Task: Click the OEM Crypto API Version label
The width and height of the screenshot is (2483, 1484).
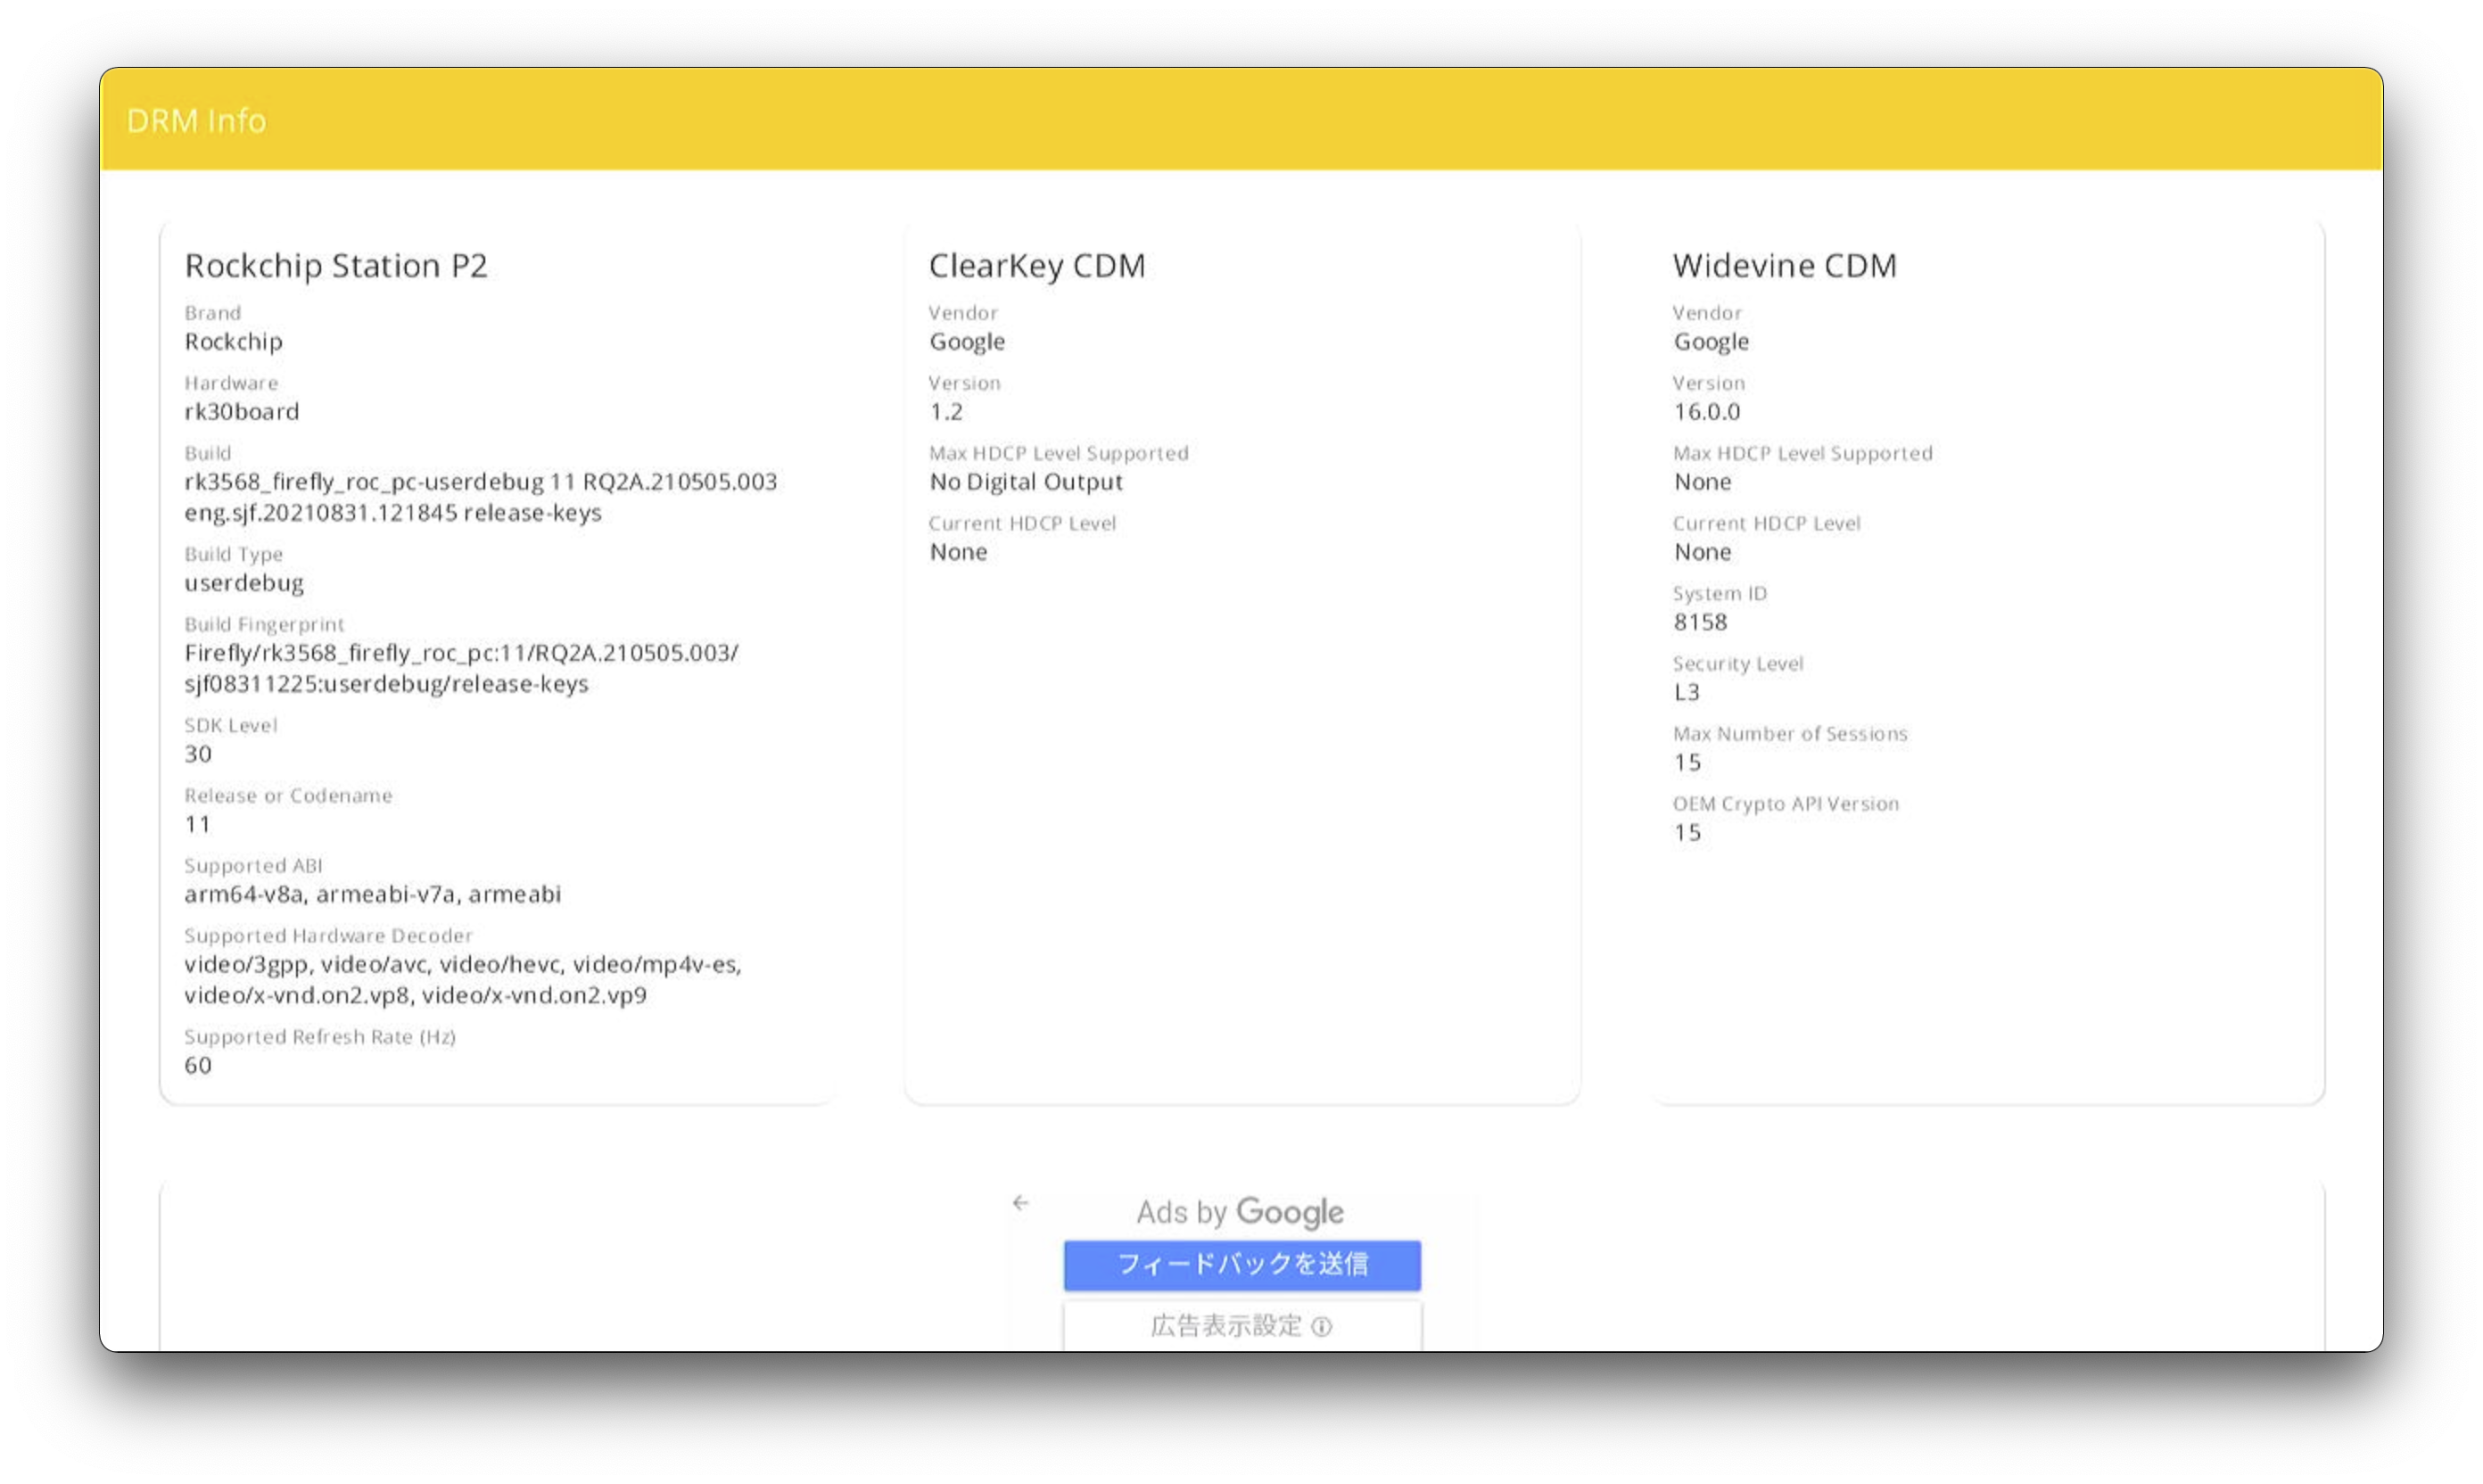Action: click(1786, 804)
